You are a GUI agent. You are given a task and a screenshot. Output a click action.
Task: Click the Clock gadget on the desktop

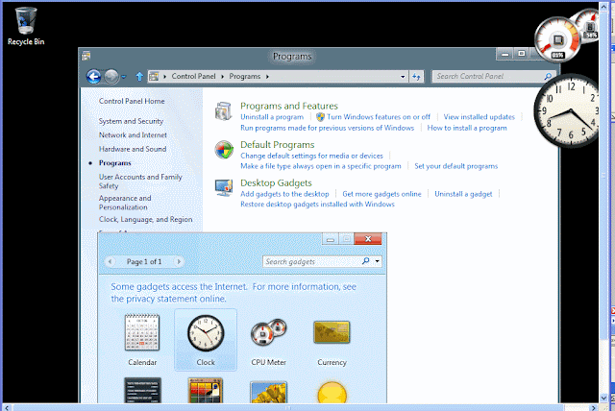(x=568, y=111)
